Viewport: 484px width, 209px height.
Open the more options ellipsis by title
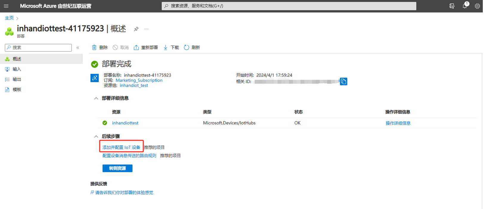[x=146, y=29]
